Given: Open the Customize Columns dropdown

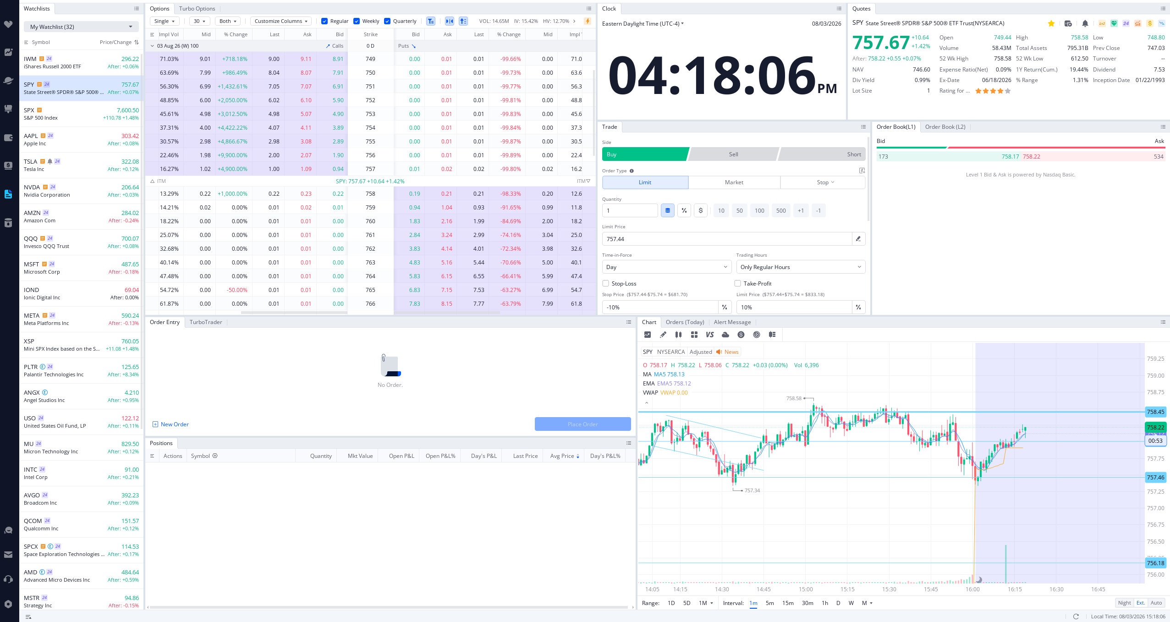Looking at the screenshot, I should (x=281, y=21).
